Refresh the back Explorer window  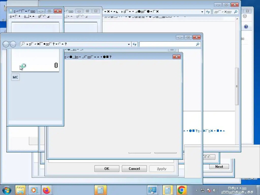click(208, 12)
